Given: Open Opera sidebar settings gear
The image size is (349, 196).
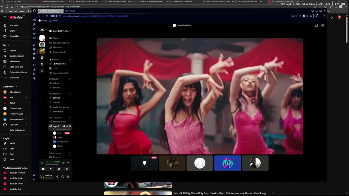Looking at the screenshot, I should pos(34,78).
